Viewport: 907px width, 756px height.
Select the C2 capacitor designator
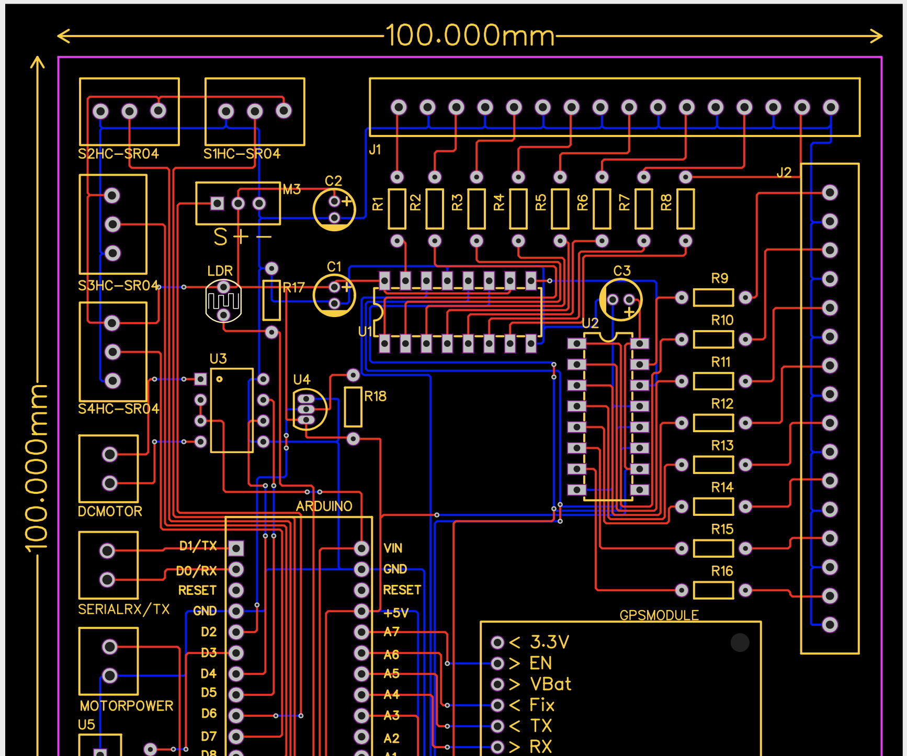click(x=333, y=181)
